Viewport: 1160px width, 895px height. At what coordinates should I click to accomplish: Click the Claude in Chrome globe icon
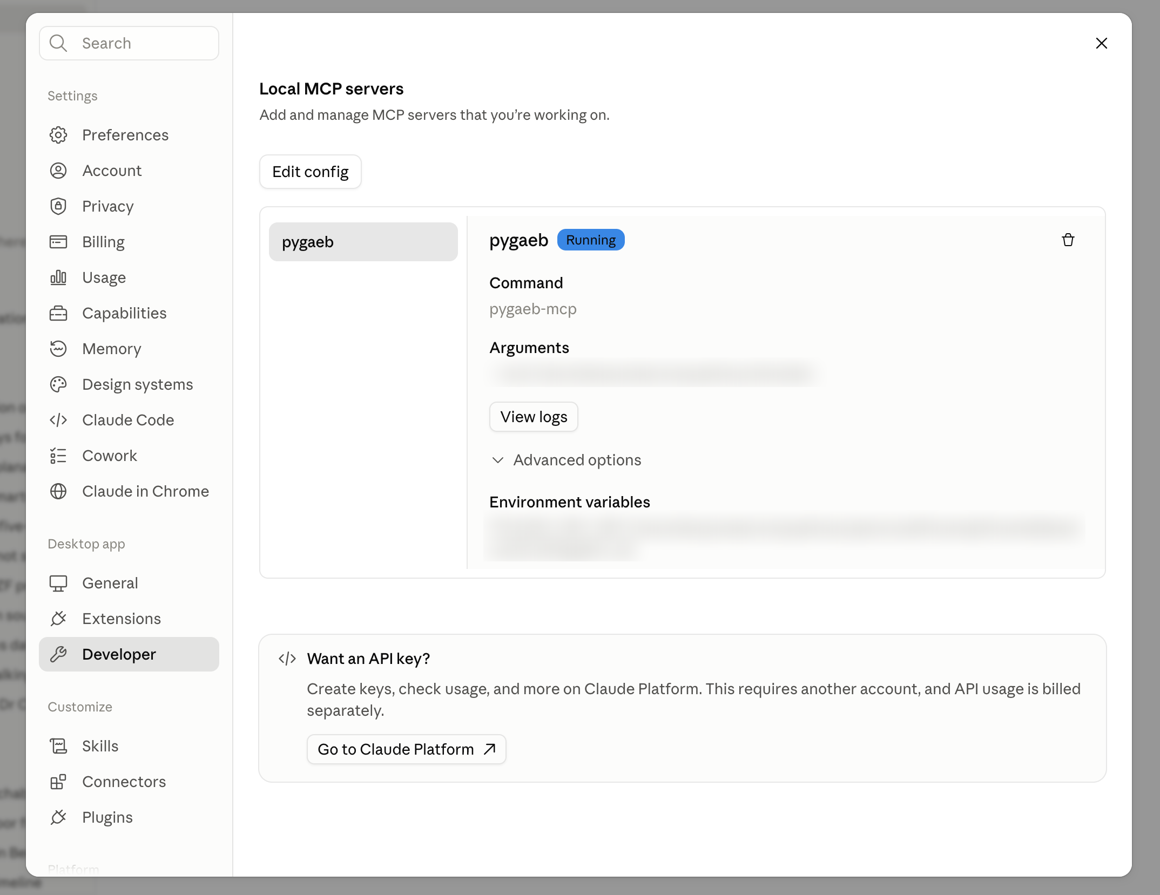click(58, 491)
